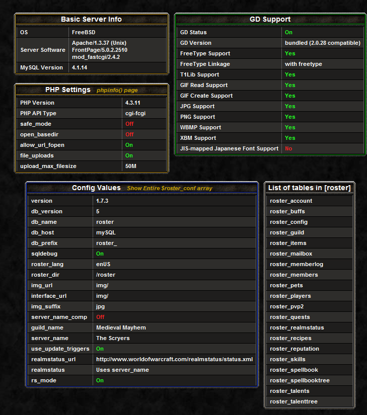Open roster_spellbooktree table entry
Viewport: 367px width, 415px height.
click(300, 380)
